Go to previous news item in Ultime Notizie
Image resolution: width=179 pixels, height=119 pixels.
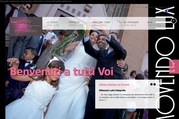151,84
